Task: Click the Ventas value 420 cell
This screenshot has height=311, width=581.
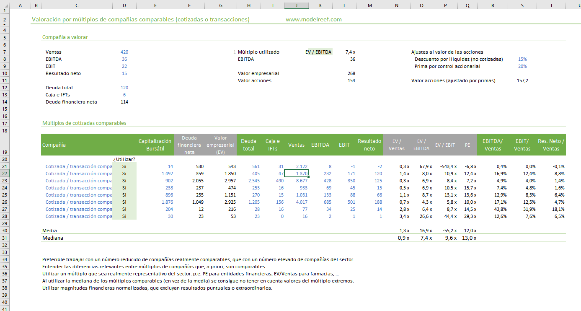Action: point(124,52)
